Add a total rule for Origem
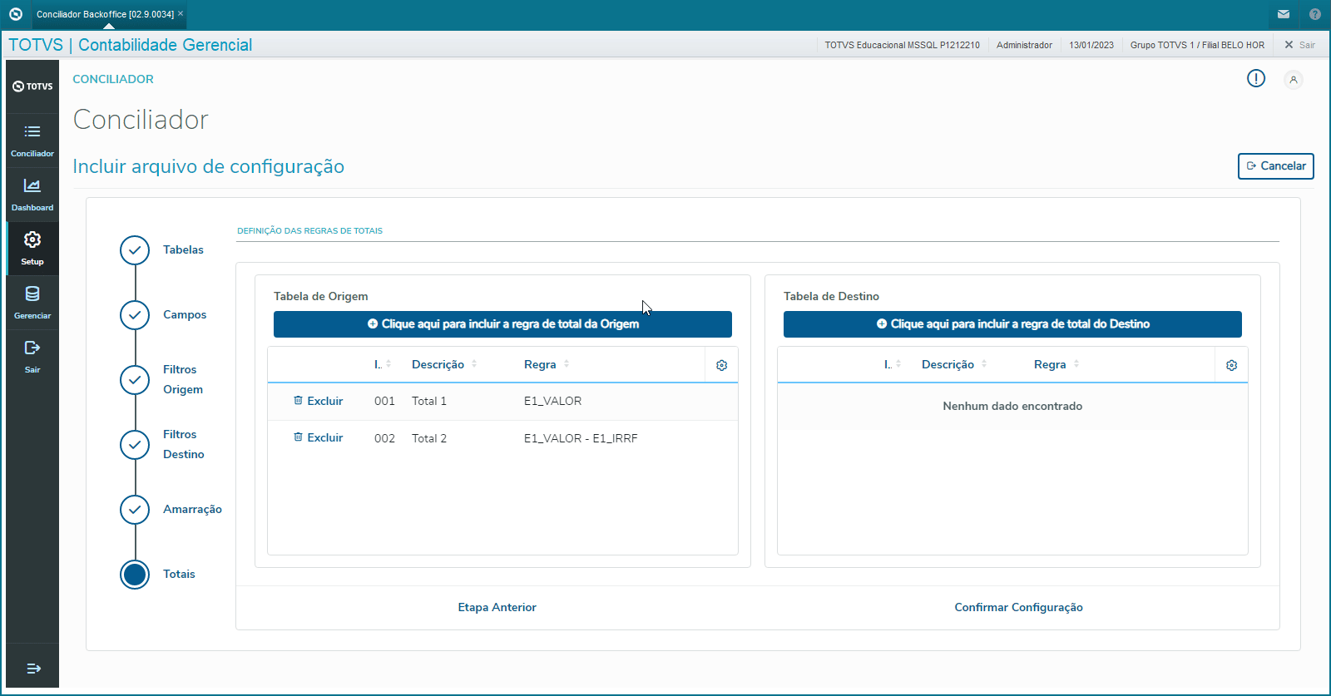Image resolution: width=1331 pixels, height=696 pixels. [x=502, y=324]
